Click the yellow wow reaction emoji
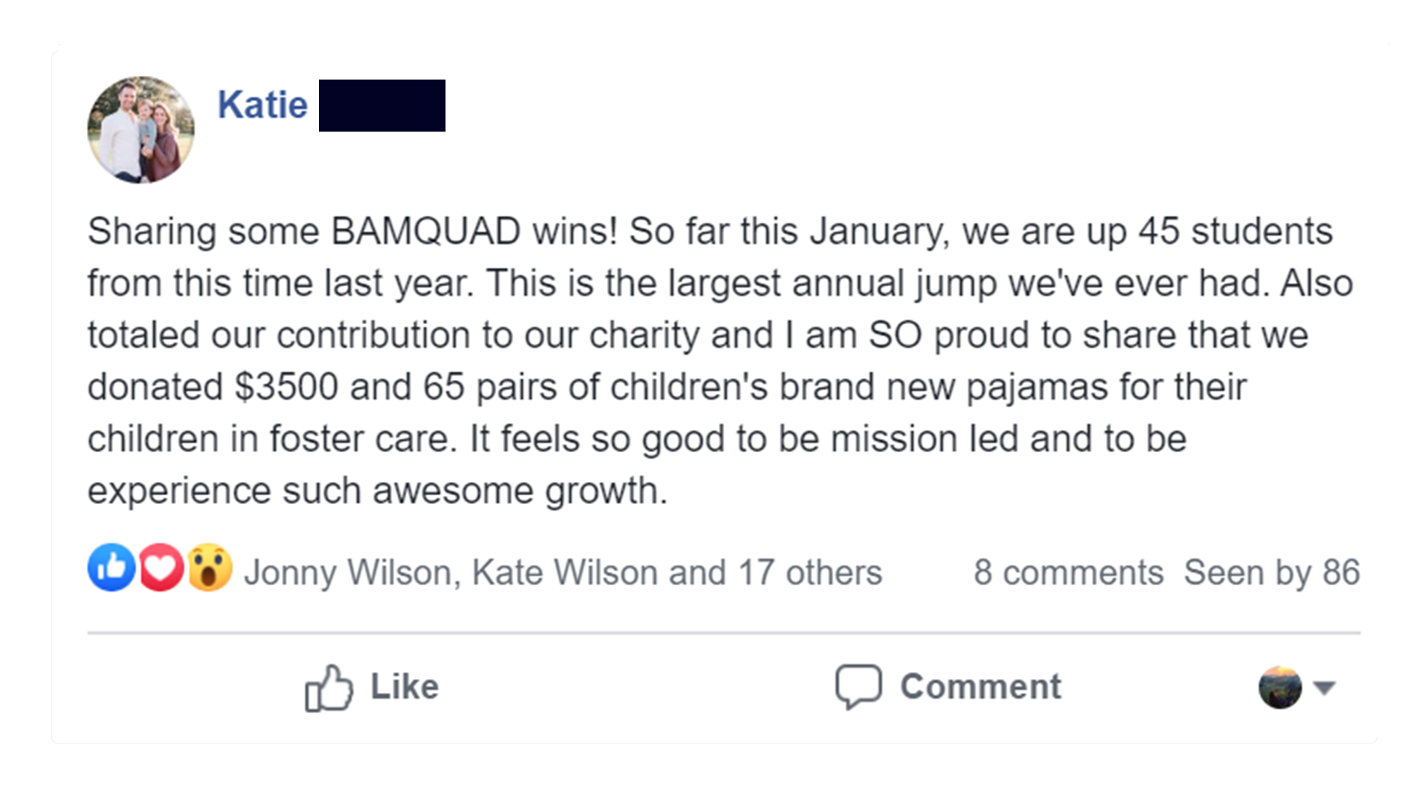 click(x=209, y=568)
